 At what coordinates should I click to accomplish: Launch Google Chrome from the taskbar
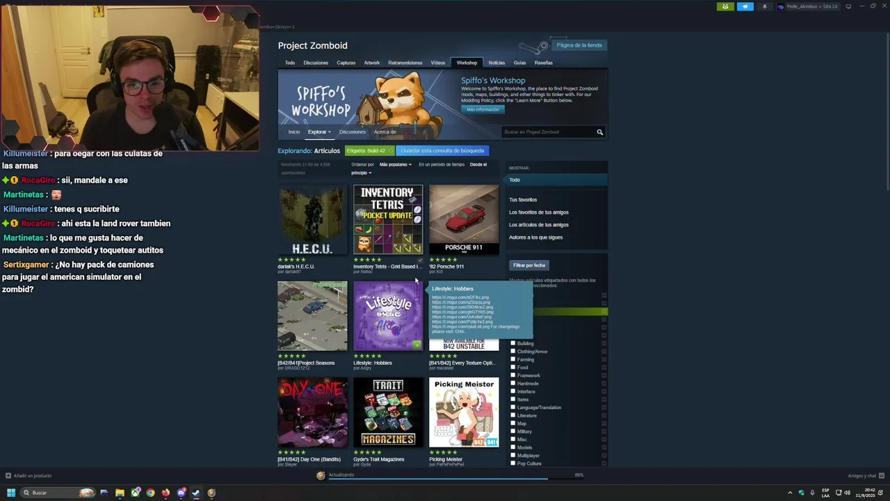click(x=150, y=493)
